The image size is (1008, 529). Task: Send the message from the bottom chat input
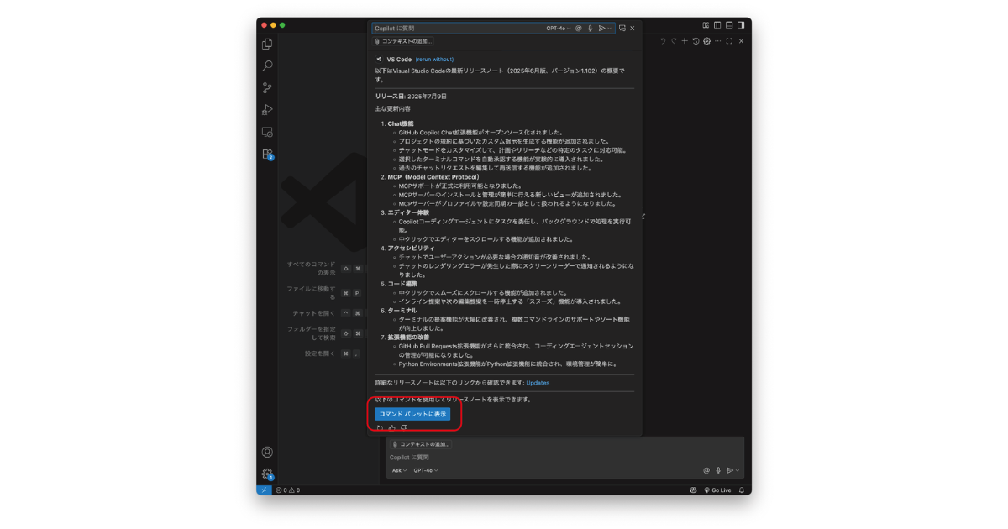click(x=730, y=470)
